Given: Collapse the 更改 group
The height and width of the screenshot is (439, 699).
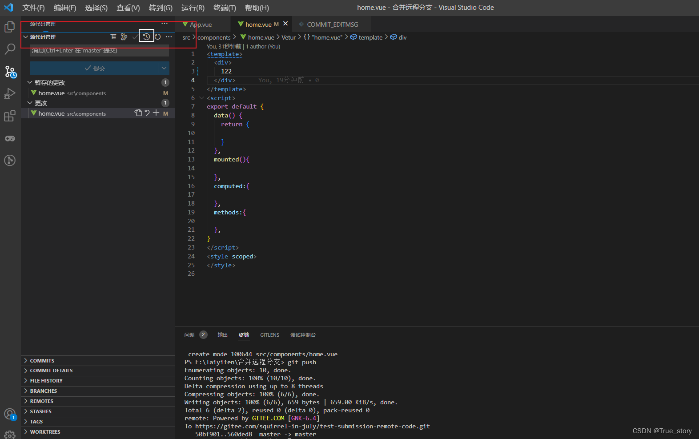Looking at the screenshot, I should click(x=30, y=103).
